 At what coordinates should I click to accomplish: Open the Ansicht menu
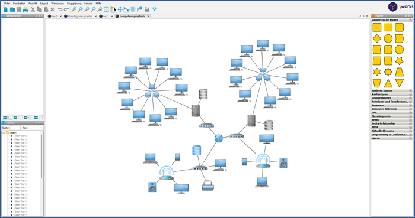click(33, 3)
